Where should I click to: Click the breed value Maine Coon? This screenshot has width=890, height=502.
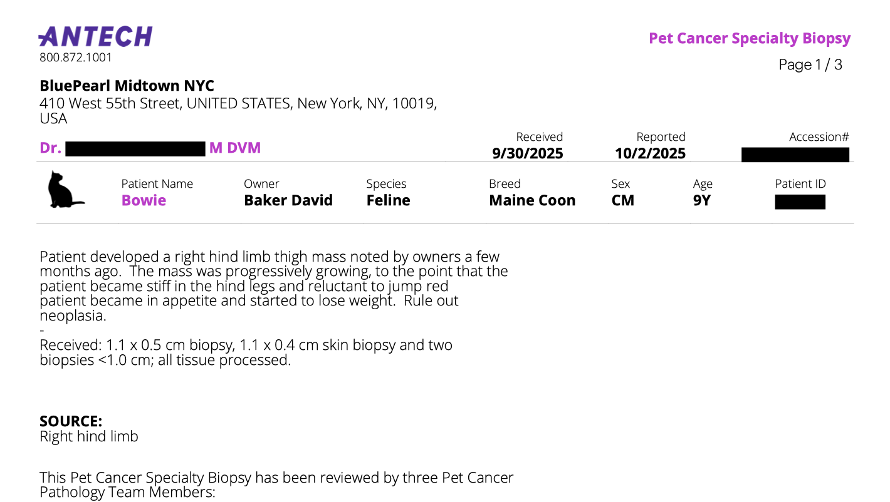point(531,201)
